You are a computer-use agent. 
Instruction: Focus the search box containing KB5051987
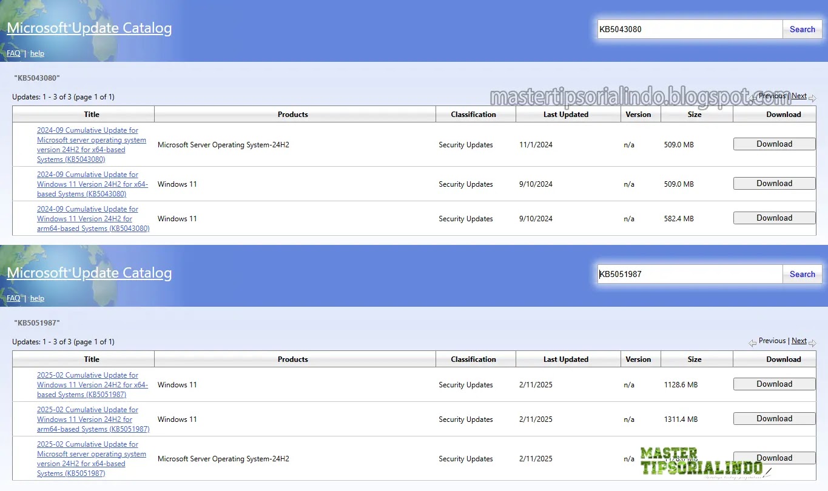(x=690, y=274)
